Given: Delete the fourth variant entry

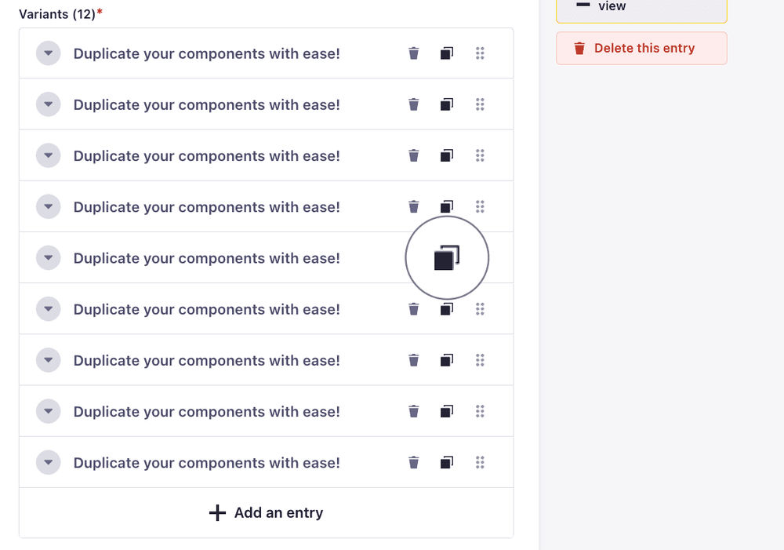Looking at the screenshot, I should 414,207.
